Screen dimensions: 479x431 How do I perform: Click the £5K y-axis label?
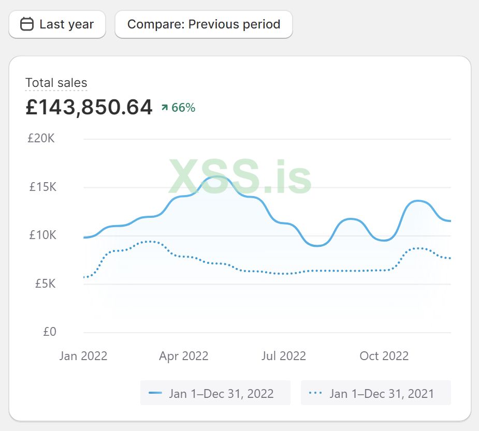[x=44, y=284]
